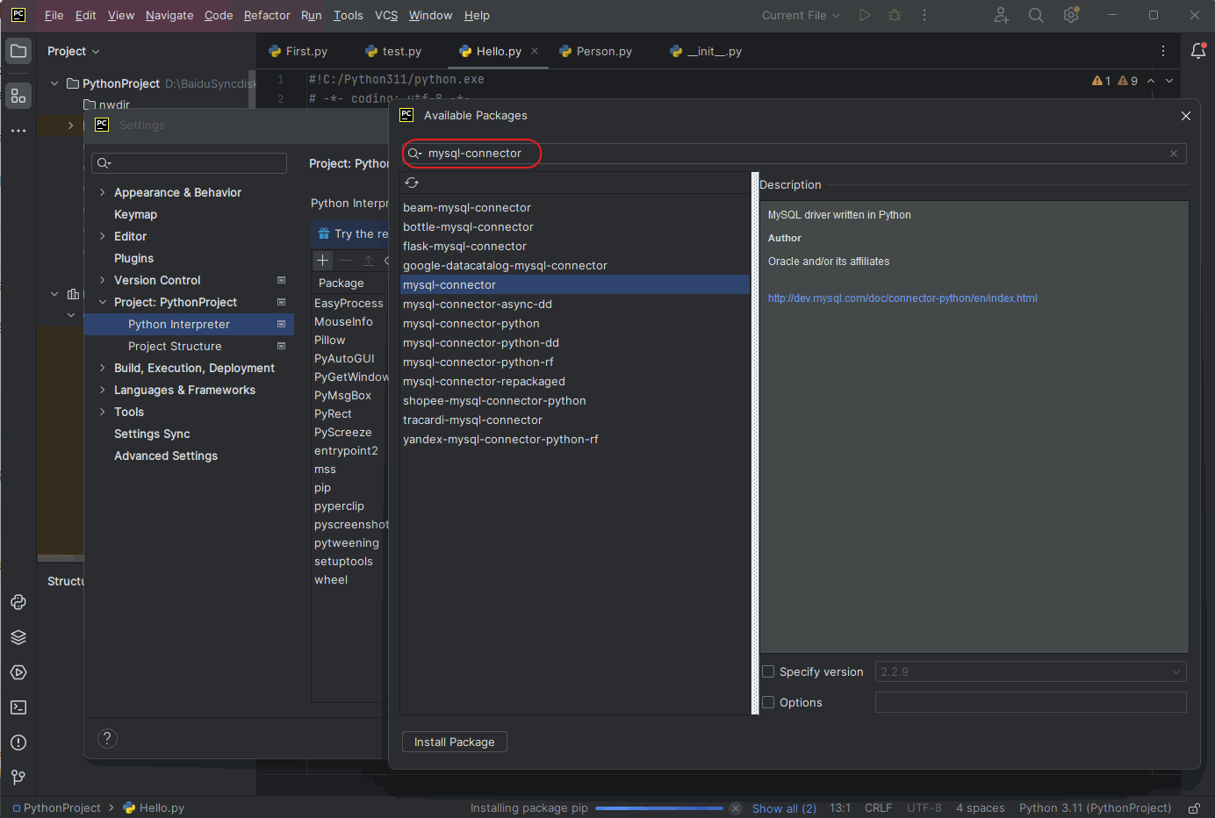Select mysql-connector-python in the package list
The height and width of the screenshot is (818, 1215).
(x=471, y=323)
